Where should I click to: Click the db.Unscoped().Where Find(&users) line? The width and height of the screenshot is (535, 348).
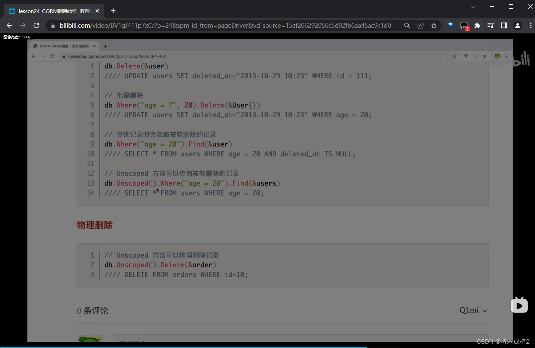(x=192, y=183)
